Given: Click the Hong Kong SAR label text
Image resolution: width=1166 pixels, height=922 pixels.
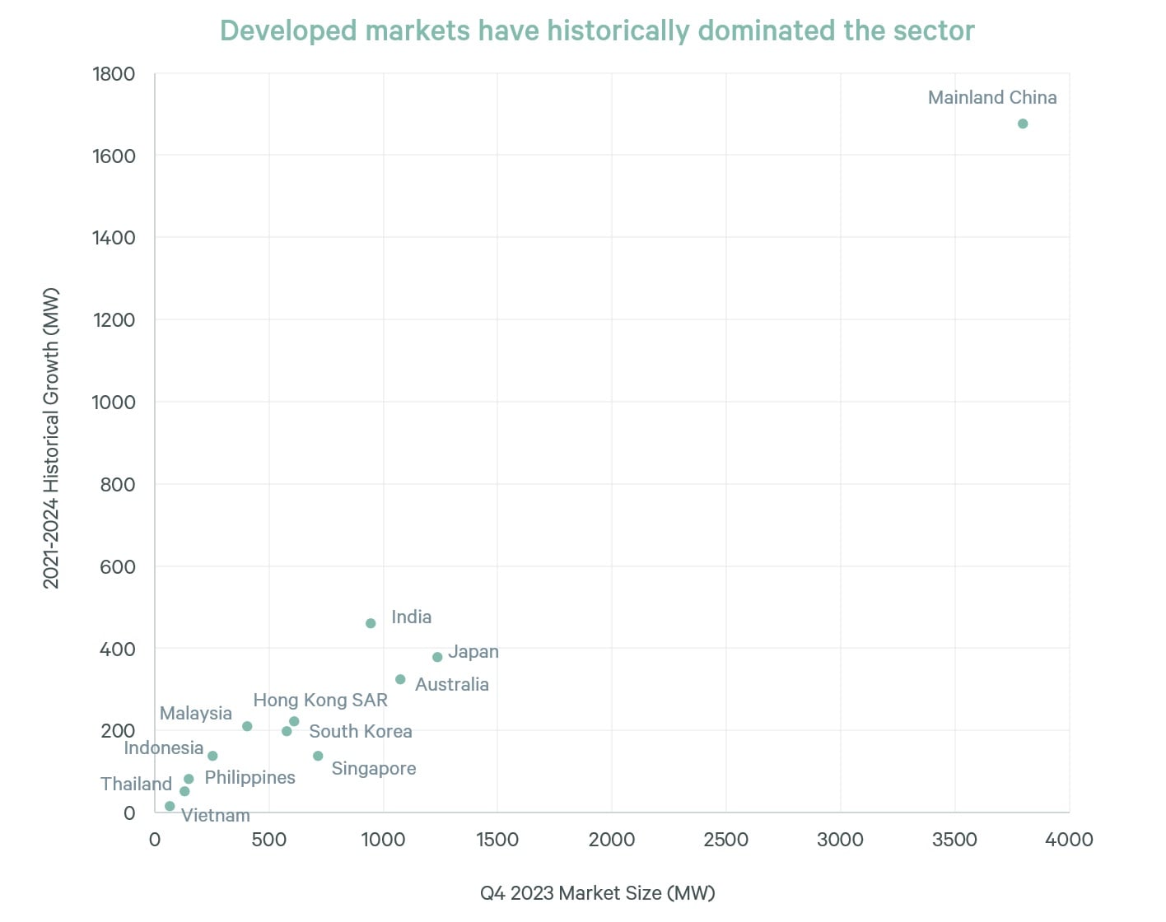Looking at the screenshot, I should click(x=321, y=701).
